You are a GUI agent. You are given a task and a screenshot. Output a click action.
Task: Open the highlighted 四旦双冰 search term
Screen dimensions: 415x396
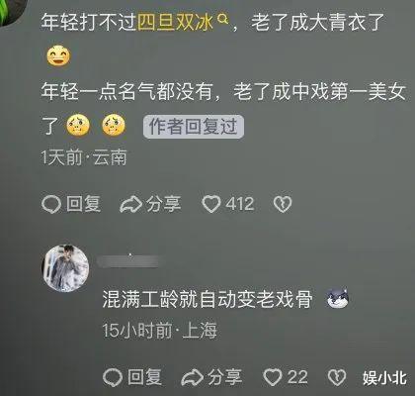click(175, 22)
